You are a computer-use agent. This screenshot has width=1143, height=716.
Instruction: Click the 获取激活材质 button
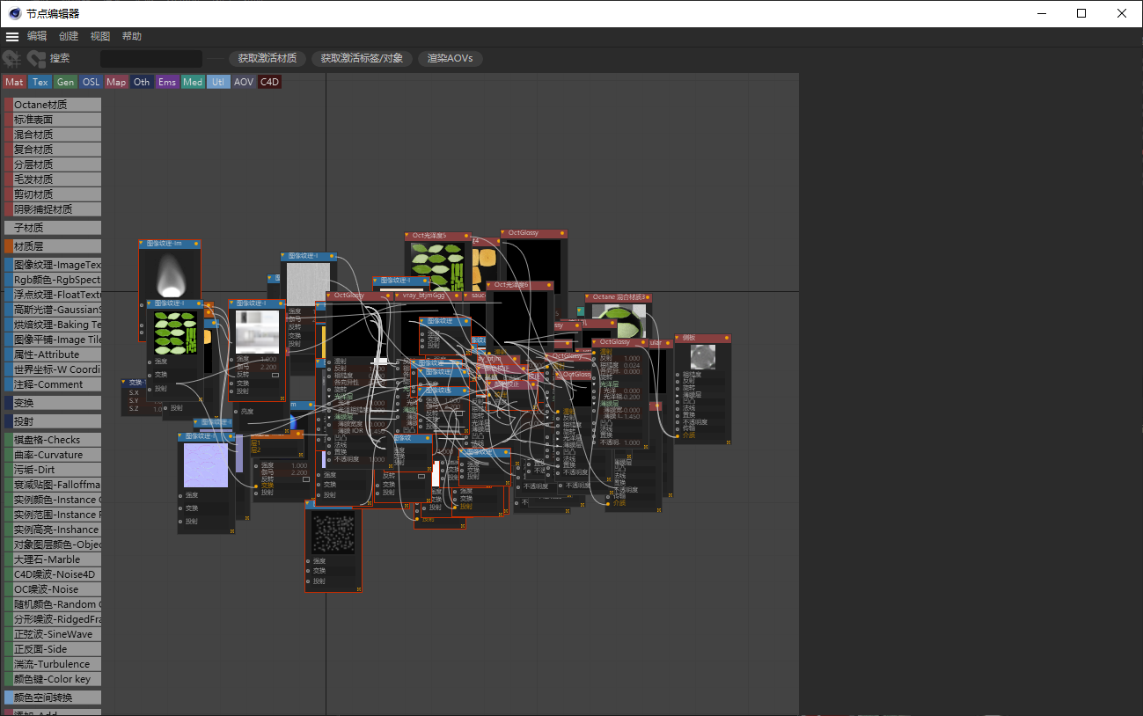(267, 59)
